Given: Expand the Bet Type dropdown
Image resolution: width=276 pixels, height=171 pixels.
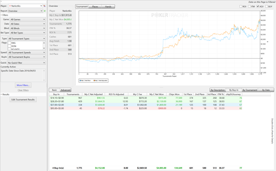Looking at the screenshot, I should (x=28, y=33).
